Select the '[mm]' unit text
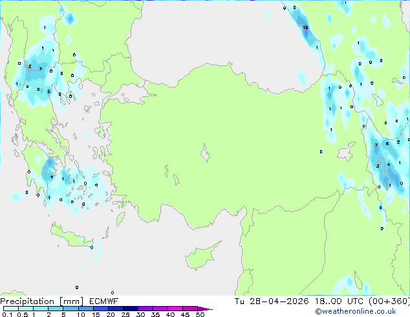Screen dimensions: 410x317 click(x=72, y=301)
